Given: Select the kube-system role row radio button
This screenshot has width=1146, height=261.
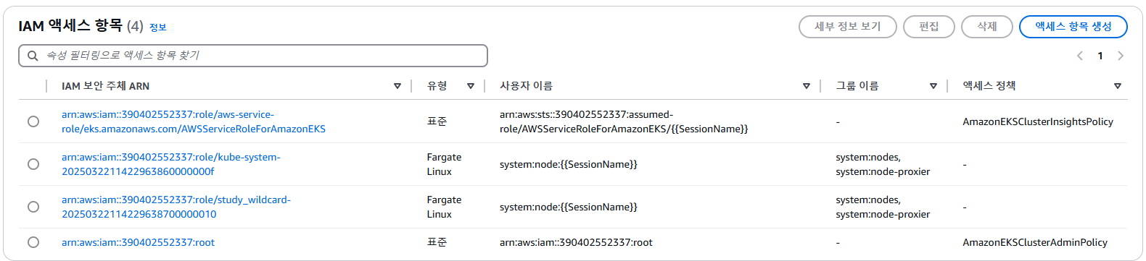Looking at the screenshot, I should [x=33, y=164].
